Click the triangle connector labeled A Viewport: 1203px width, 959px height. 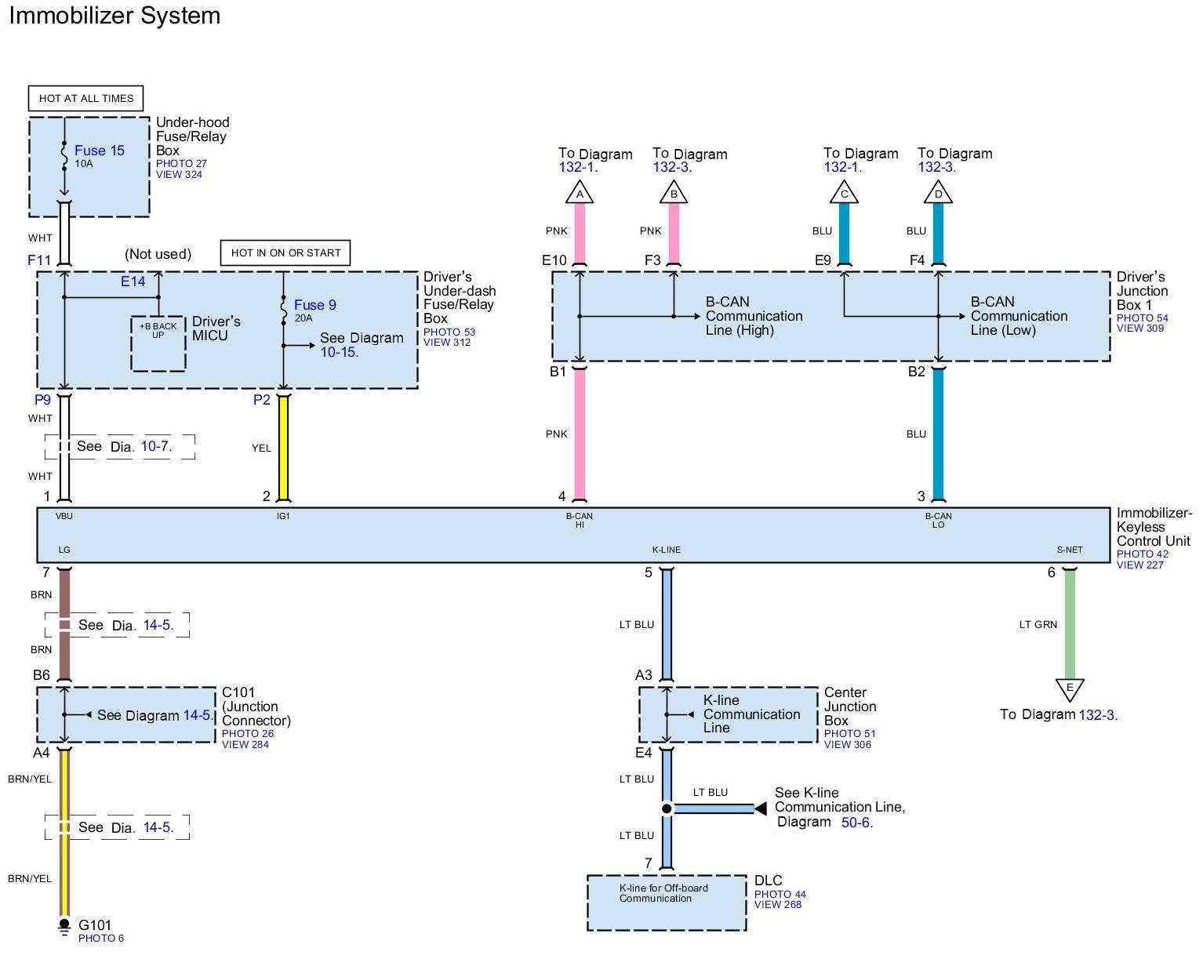click(580, 192)
